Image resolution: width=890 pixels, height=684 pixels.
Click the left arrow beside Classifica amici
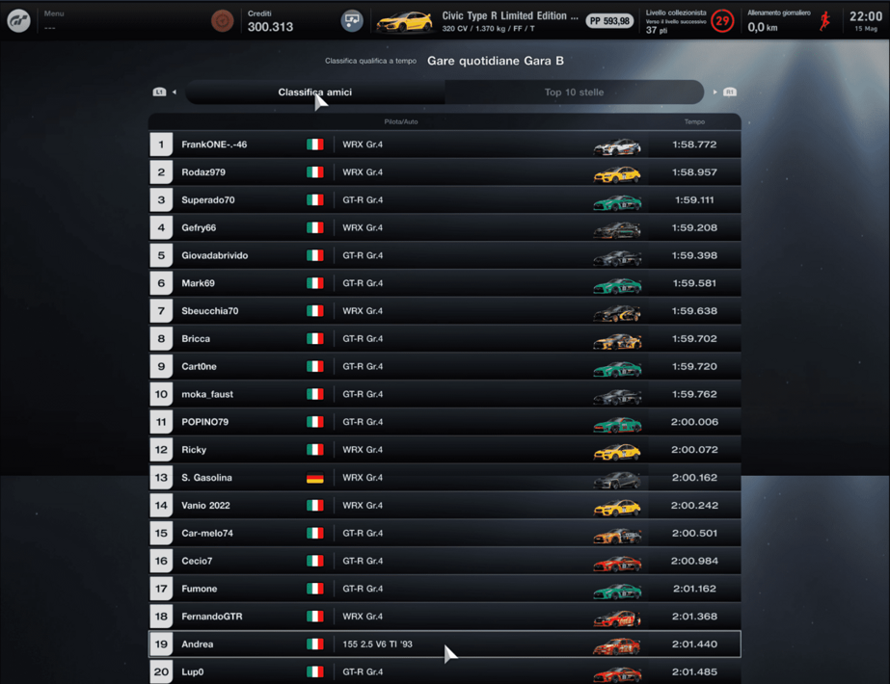[175, 92]
